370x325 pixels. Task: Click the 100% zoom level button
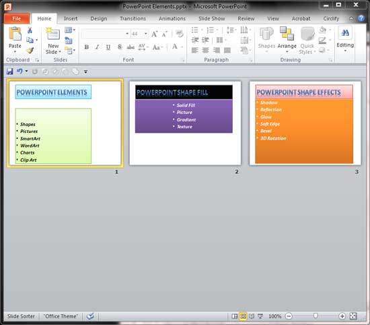click(x=274, y=316)
